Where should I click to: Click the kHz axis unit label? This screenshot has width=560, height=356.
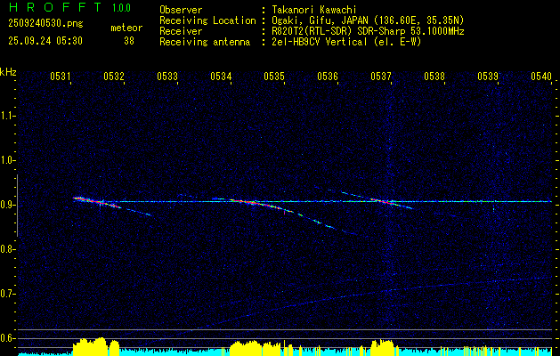8,71
